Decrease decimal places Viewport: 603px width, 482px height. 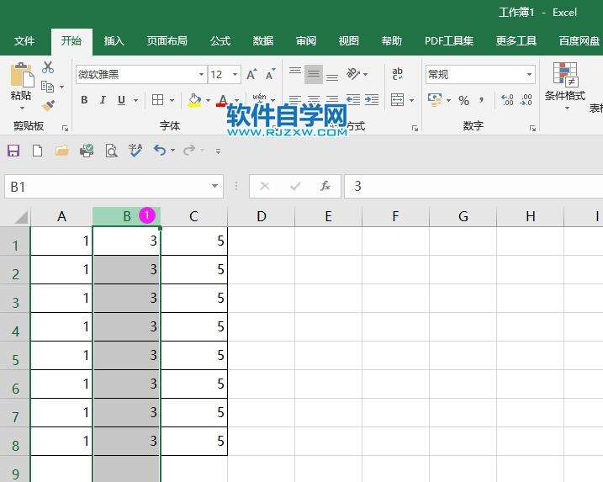point(526,100)
